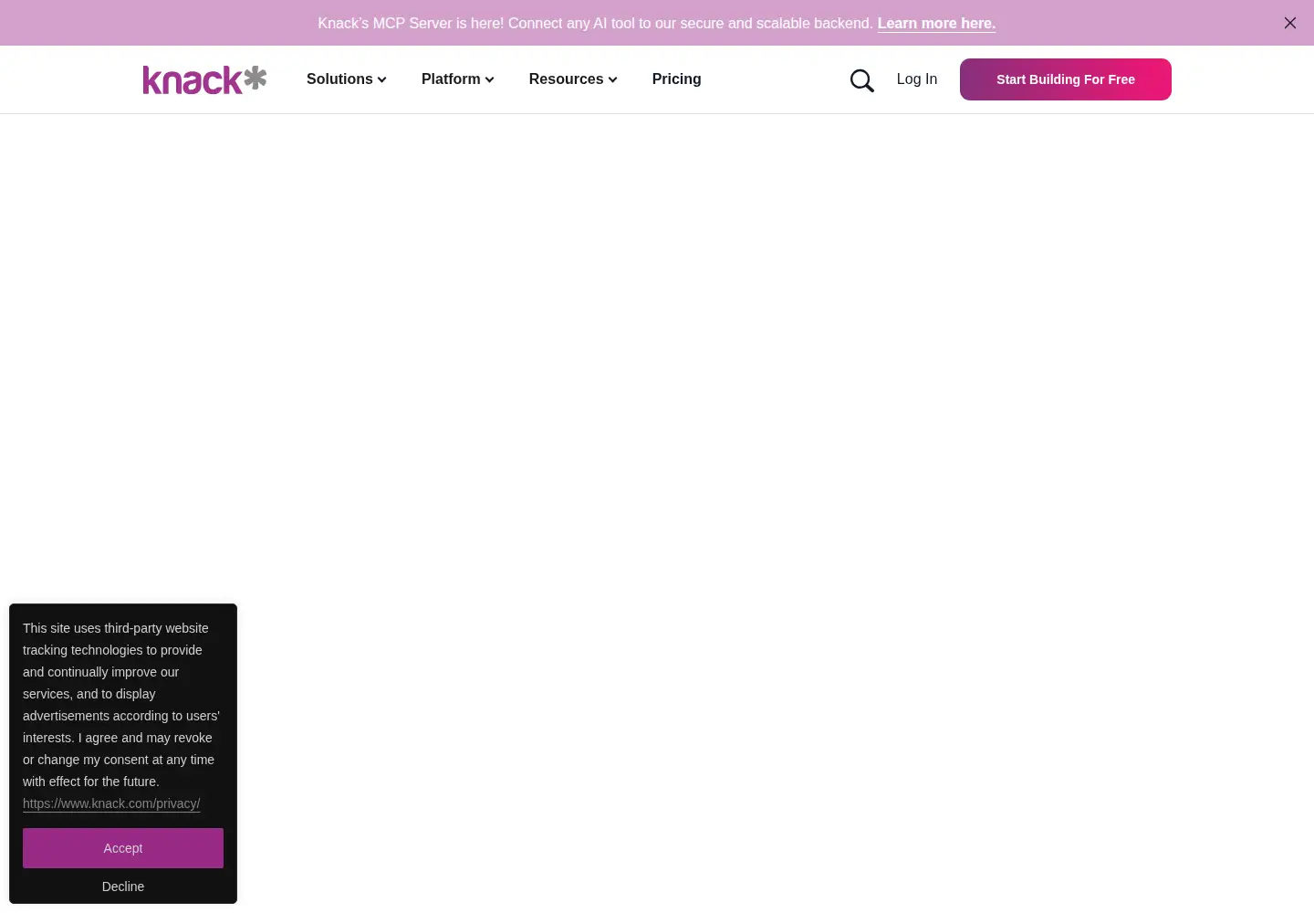Expand the Solutions dropdown menu
1314x913 pixels.
[x=347, y=79]
